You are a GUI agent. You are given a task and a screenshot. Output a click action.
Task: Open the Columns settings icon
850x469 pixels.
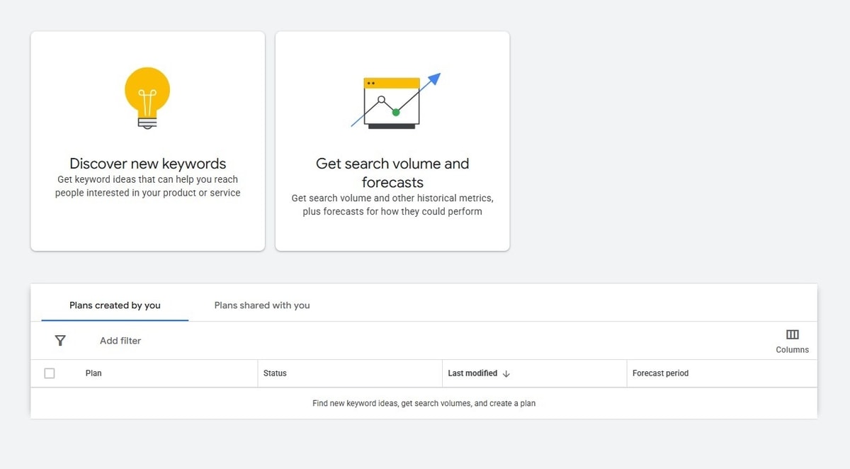[x=792, y=334]
